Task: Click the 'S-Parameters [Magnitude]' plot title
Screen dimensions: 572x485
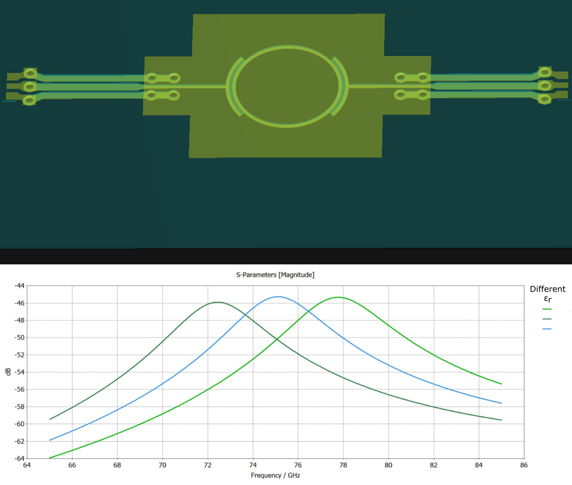Action: point(275,275)
